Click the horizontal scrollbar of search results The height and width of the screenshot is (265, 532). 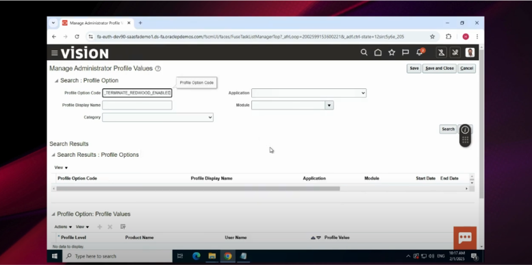click(198, 189)
